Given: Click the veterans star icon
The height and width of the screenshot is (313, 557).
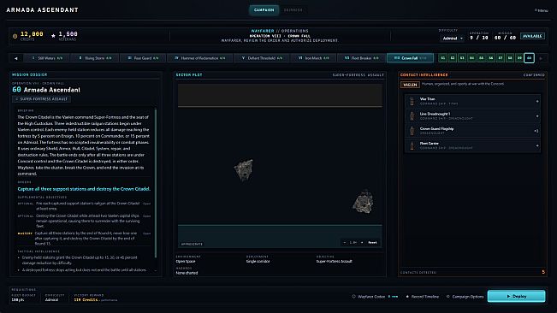Looking at the screenshot, I should tap(53, 35).
